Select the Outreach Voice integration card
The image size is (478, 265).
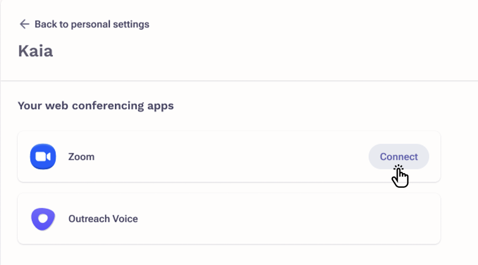pyautogui.click(x=229, y=219)
